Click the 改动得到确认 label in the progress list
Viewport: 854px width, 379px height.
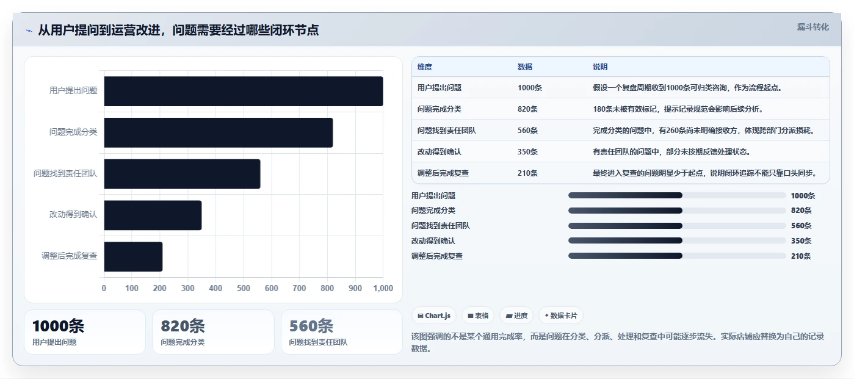pyautogui.click(x=433, y=241)
